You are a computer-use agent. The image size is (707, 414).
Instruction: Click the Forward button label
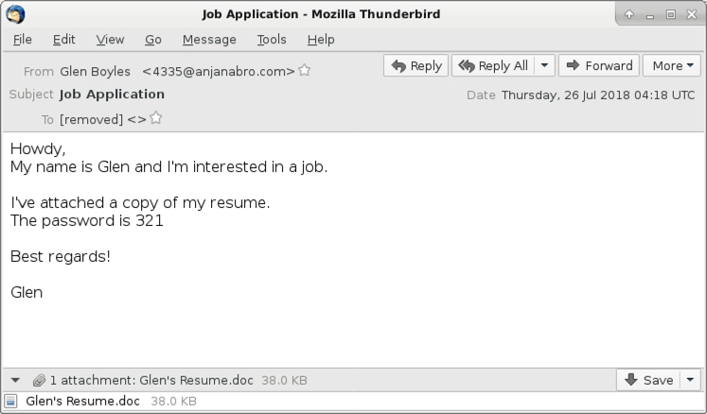[x=609, y=66]
